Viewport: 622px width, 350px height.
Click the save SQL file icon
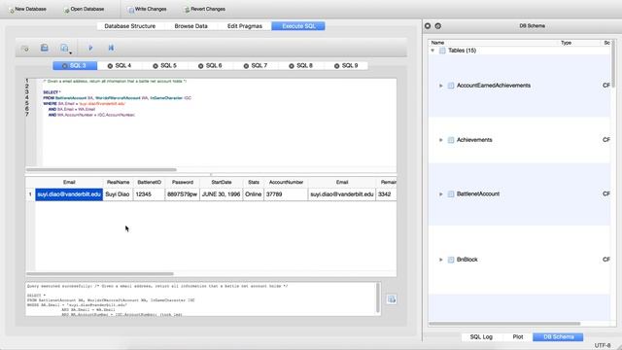[x=64, y=48]
